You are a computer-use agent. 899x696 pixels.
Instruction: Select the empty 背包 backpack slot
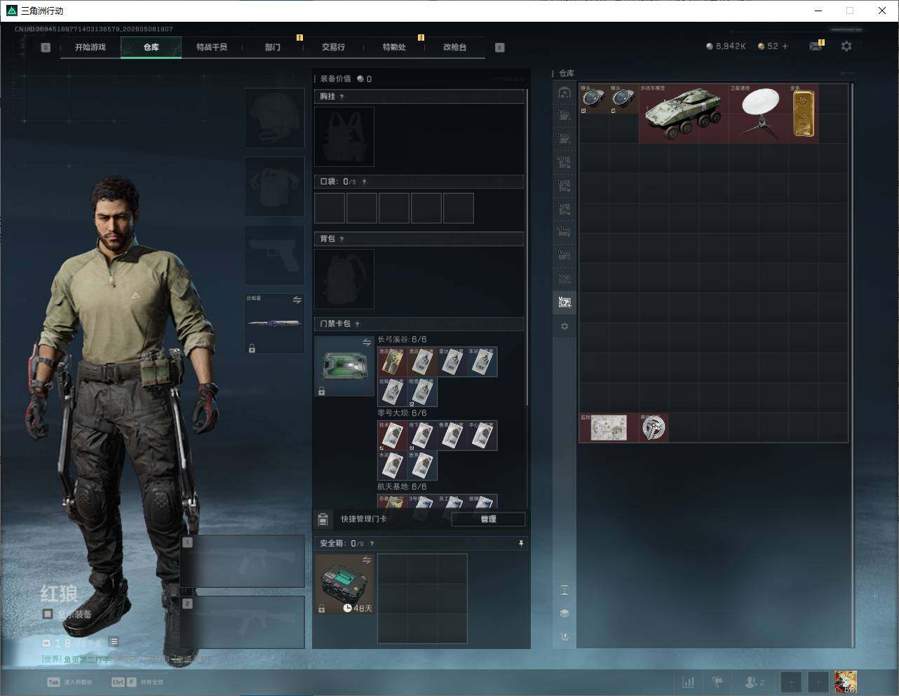pos(344,279)
